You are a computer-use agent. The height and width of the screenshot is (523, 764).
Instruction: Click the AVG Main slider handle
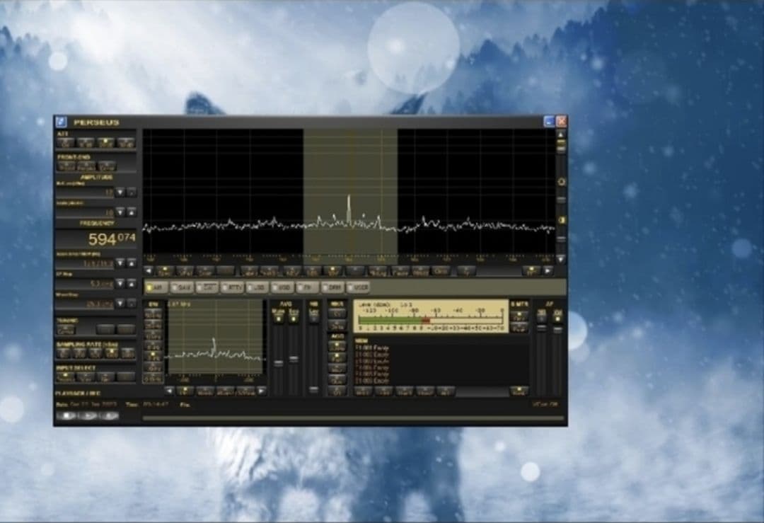[x=278, y=362]
